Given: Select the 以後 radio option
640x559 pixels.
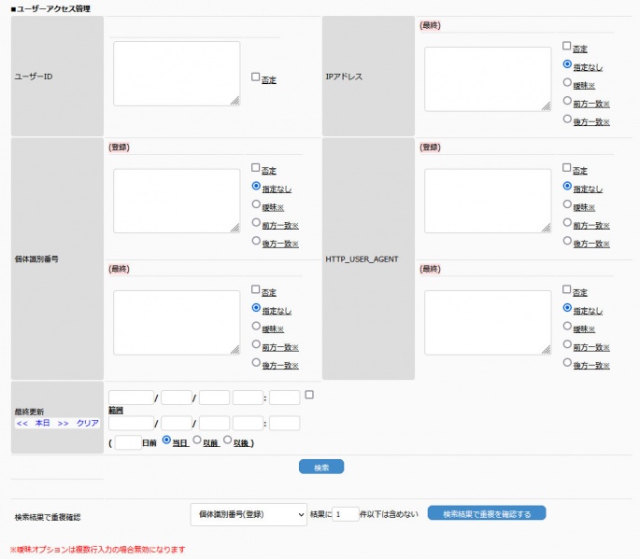Looking at the screenshot, I should [x=228, y=440].
